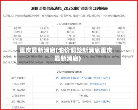
Task: Click the 2月19日24时 row label
Action: 18,101
